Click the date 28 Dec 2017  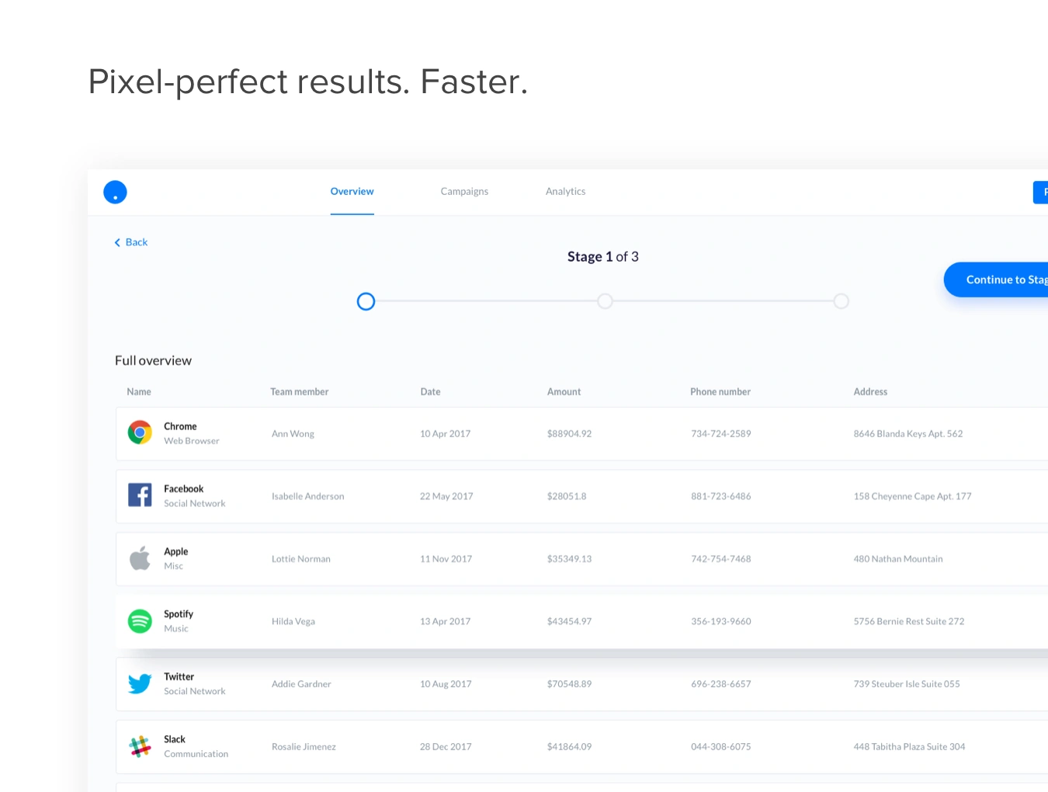(446, 746)
